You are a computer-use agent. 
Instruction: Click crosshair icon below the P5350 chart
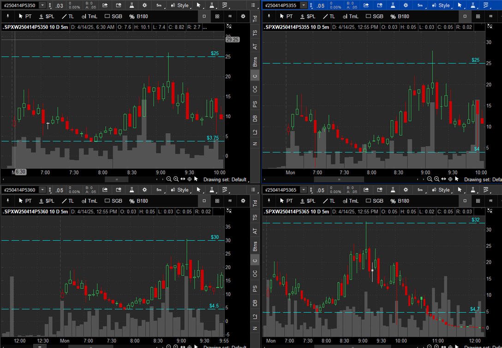pos(190,179)
